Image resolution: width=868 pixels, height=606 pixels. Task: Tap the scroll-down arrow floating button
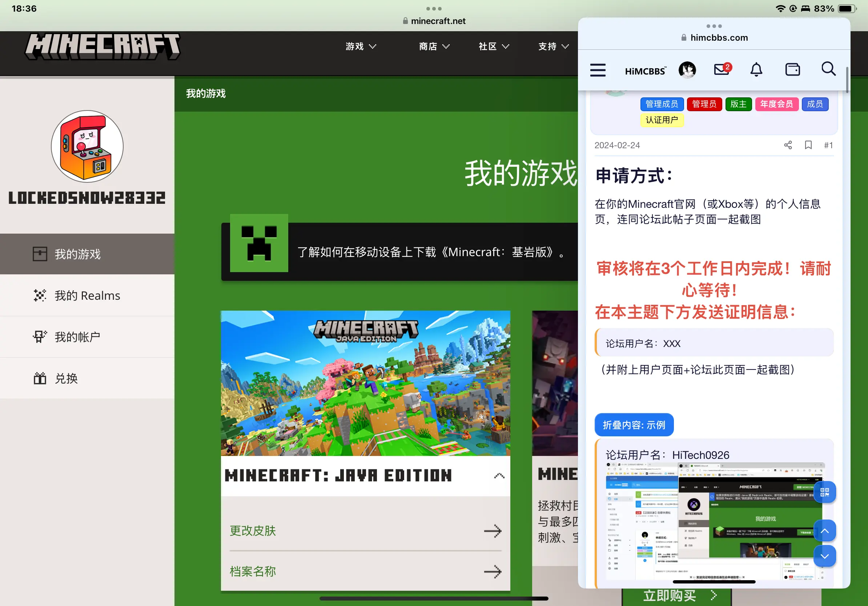(824, 556)
